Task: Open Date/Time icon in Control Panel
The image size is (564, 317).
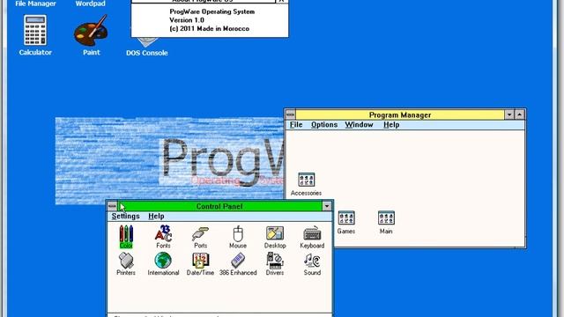Action: 200,264
